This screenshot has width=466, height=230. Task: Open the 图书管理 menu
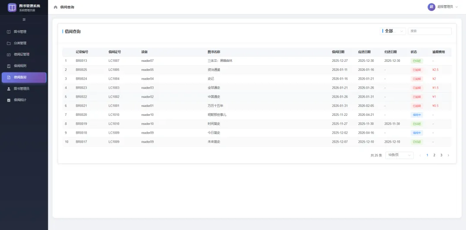tap(24, 32)
